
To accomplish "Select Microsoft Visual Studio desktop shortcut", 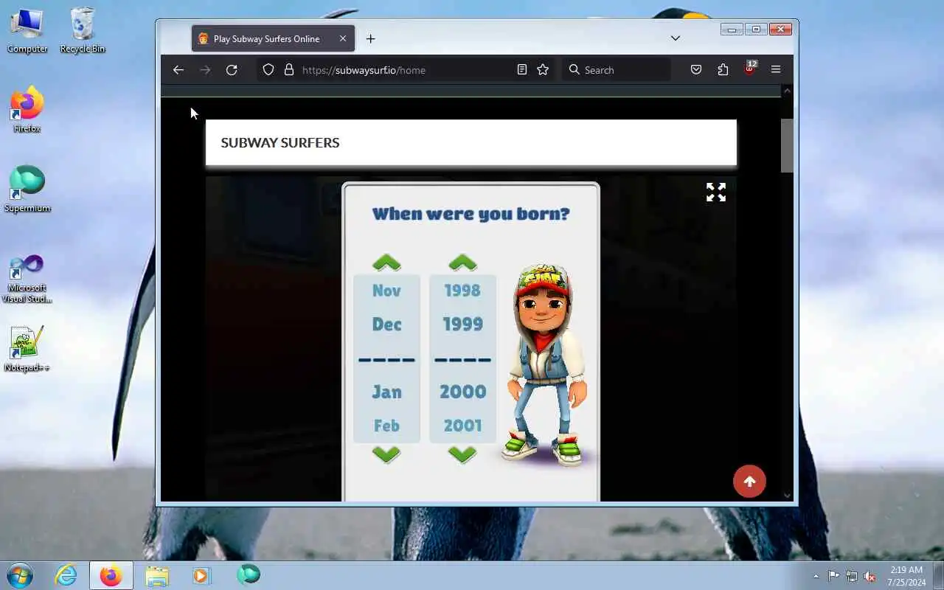I will [x=27, y=279].
